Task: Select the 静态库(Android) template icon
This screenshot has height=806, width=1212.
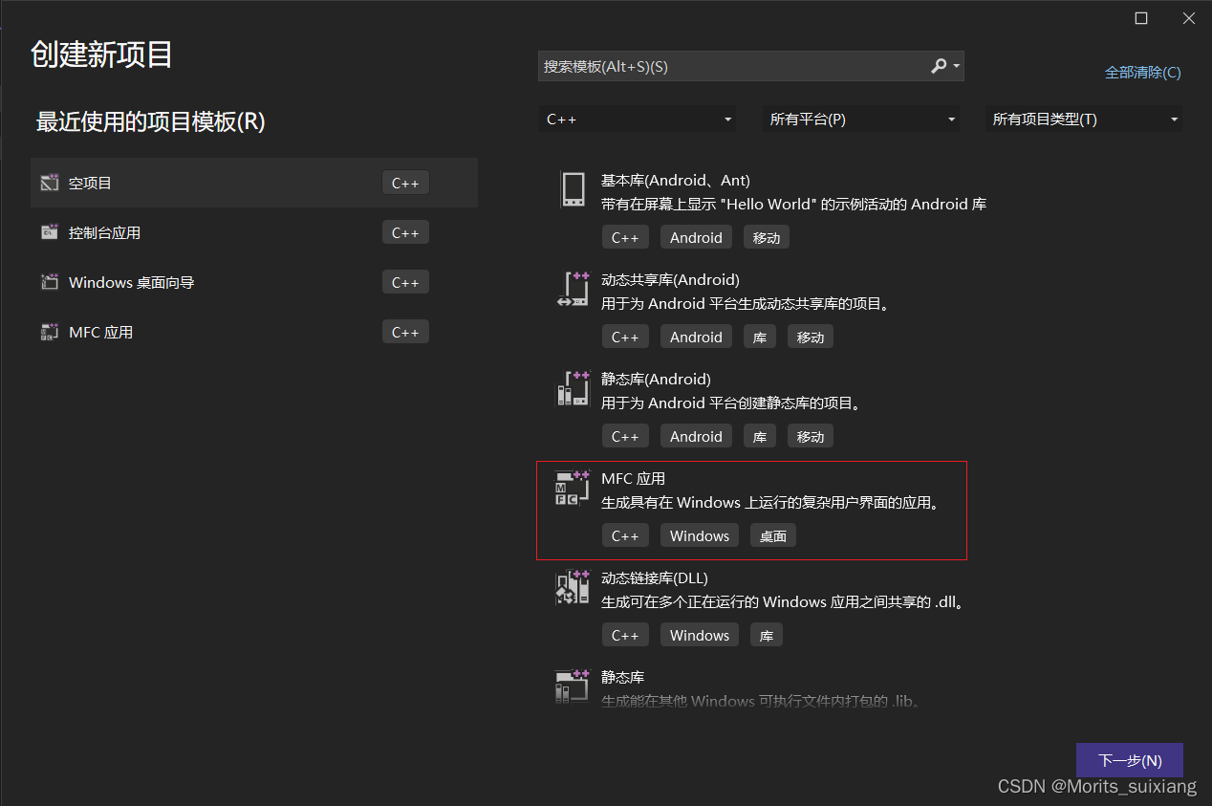Action: pos(573,388)
